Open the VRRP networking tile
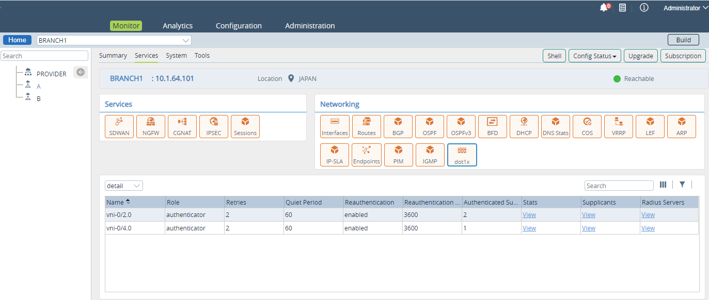This screenshot has width=709, height=300. click(619, 127)
